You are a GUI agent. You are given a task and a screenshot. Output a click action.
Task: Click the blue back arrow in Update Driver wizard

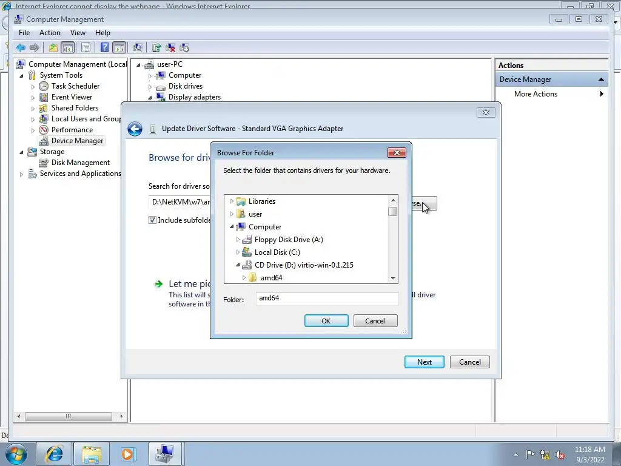coord(135,129)
